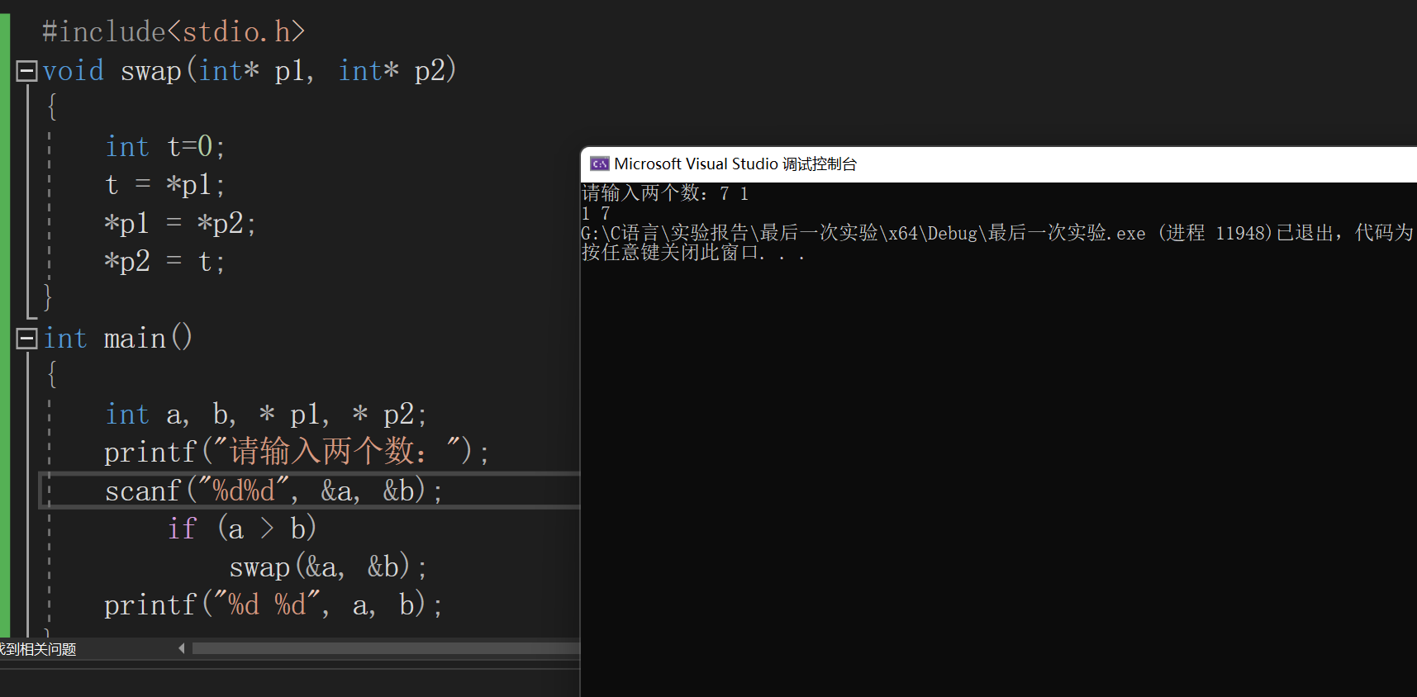Click the 'int a, b, * p1, * p2;' line
This screenshot has width=1417, height=697.
coord(265,414)
